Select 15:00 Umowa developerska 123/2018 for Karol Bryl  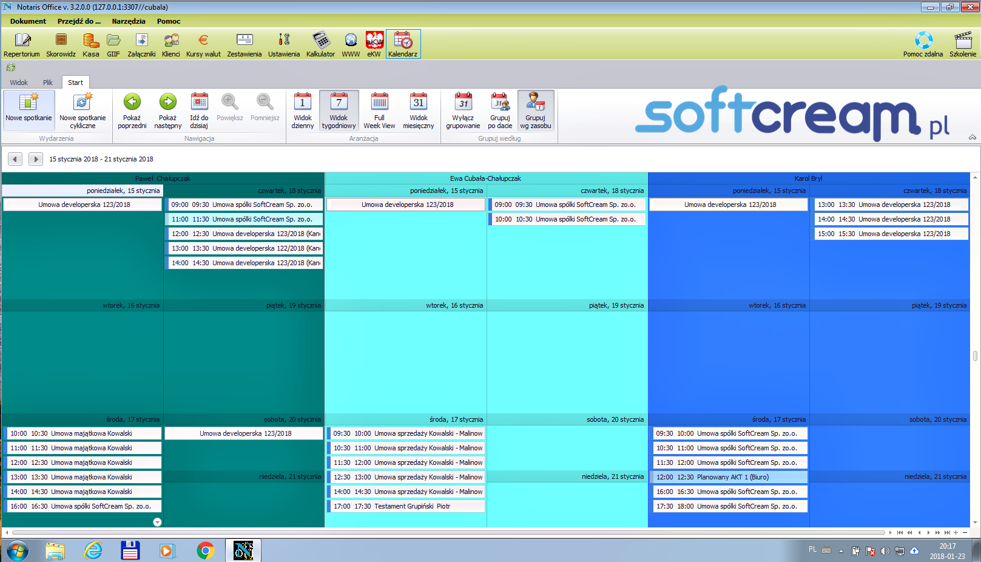point(891,234)
